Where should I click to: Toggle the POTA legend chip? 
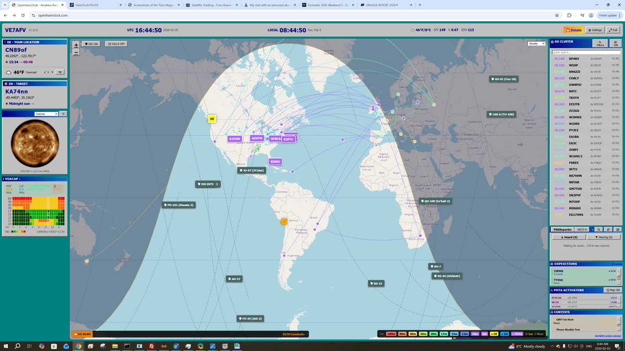517,334
